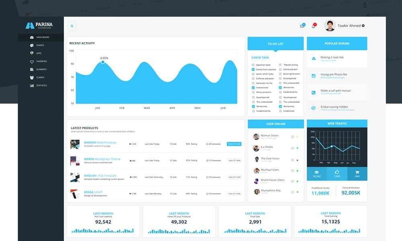Click the search icon in the top bar
The height and width of the screenshot is (241, 402).
pyautogui.click(x=72, y=26)
